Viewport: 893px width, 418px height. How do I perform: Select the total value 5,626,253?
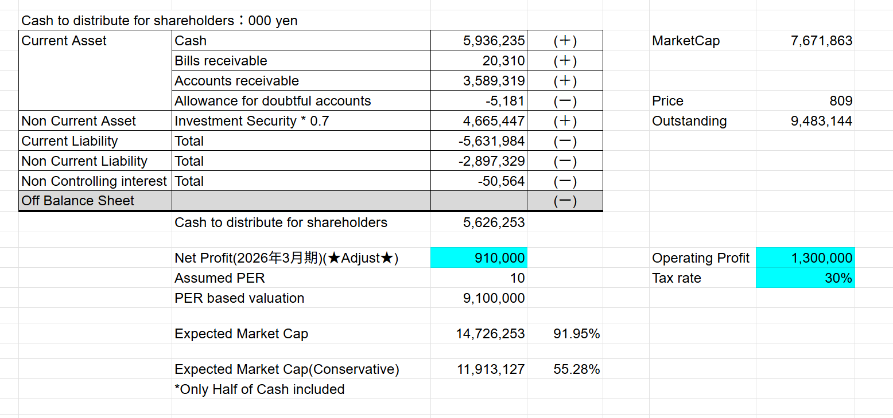pyautogui.click(x=479, y=222)
